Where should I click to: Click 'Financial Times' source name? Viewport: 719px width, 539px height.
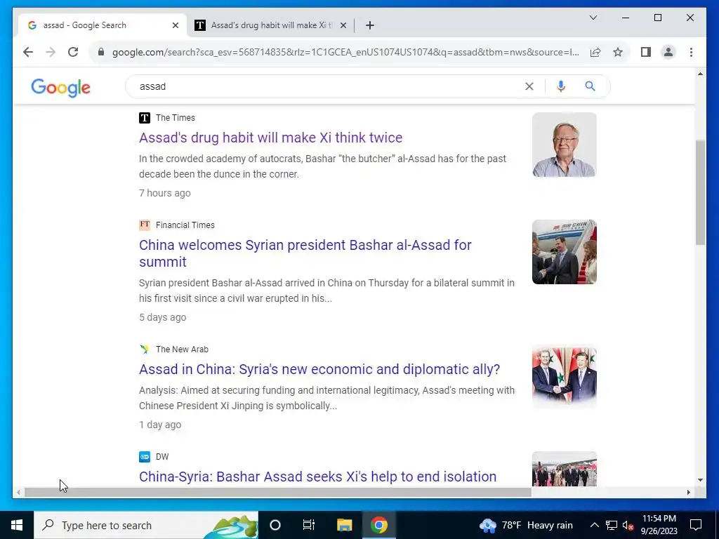pos(185,225)
